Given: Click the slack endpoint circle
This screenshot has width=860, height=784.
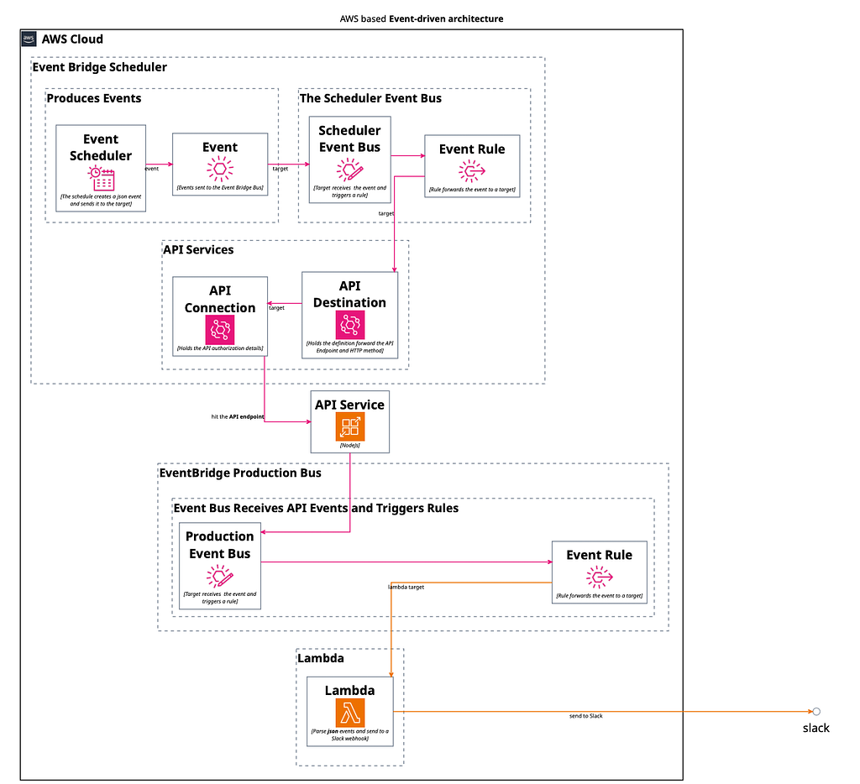Looking at the screenshot, I should click(x=816, y=712).
